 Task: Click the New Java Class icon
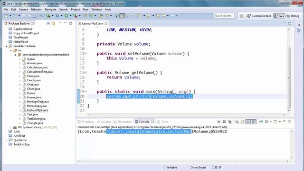coord(91,16)
